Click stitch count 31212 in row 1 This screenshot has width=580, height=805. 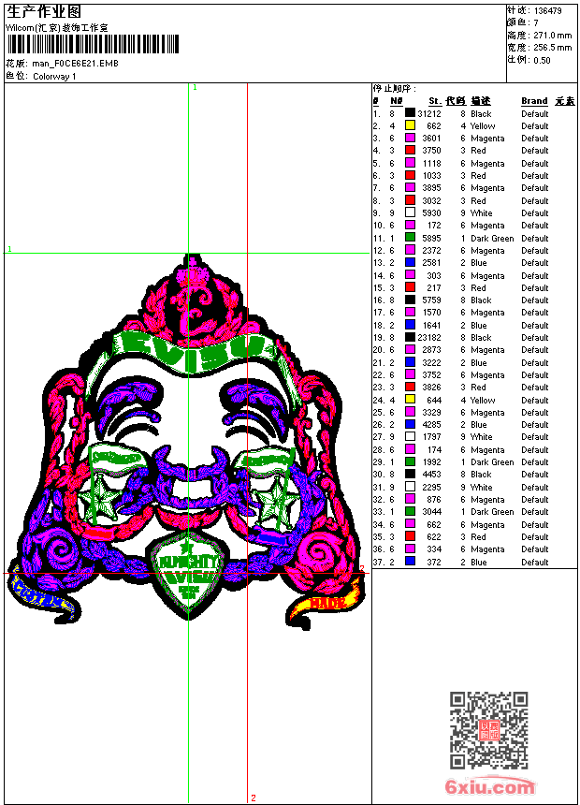point(429,113)
